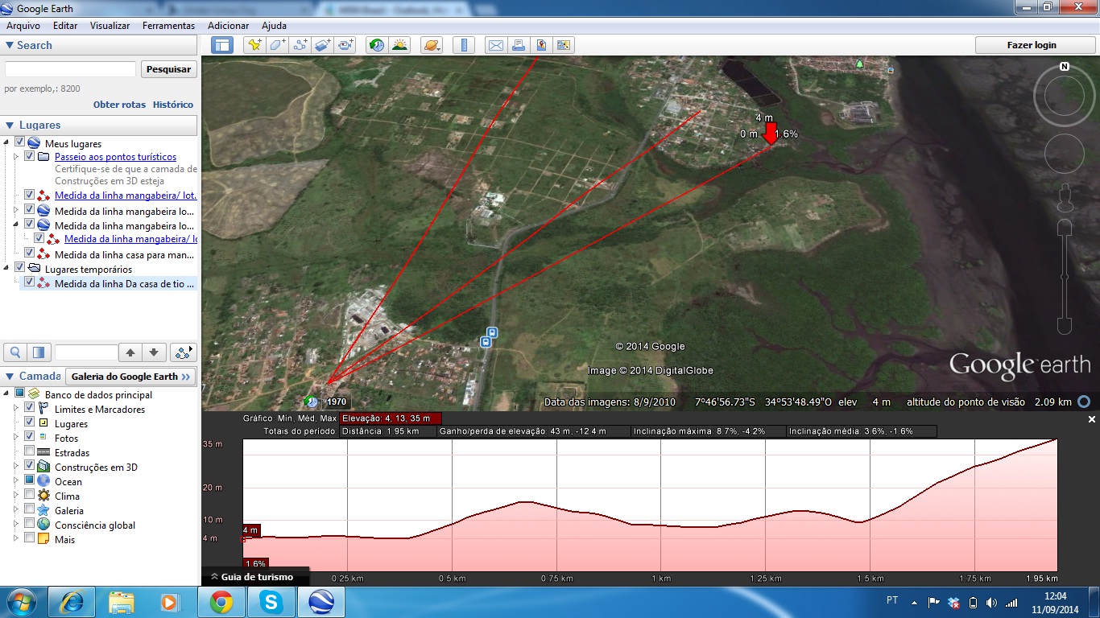1100x618 pixels.
Task: Toggle sunlight across the landscape
Action: click(399, 45)
